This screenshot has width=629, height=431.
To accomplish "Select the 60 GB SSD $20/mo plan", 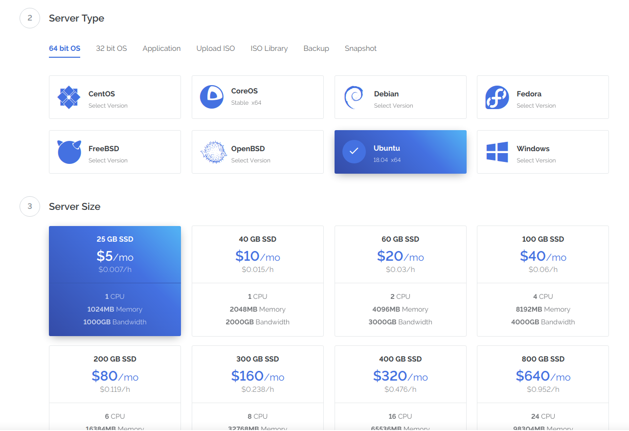I will (x=400, y=281).
